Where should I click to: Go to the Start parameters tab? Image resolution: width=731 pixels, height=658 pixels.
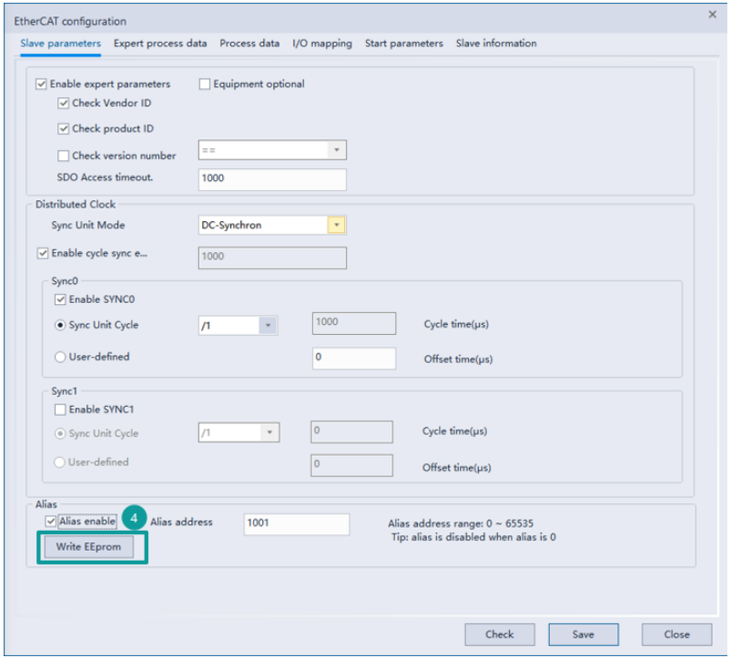(403, 44)
